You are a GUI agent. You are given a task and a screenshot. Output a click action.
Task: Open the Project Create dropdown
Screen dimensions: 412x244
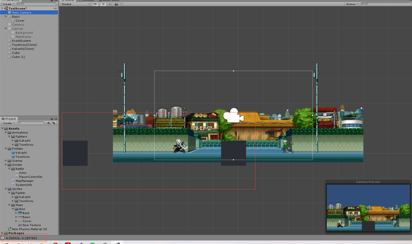pyautogui.click(x=8, y=123)
